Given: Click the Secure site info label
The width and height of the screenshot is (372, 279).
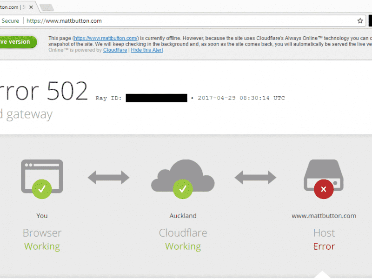Looking at the screenshot, I should point(10,21).
